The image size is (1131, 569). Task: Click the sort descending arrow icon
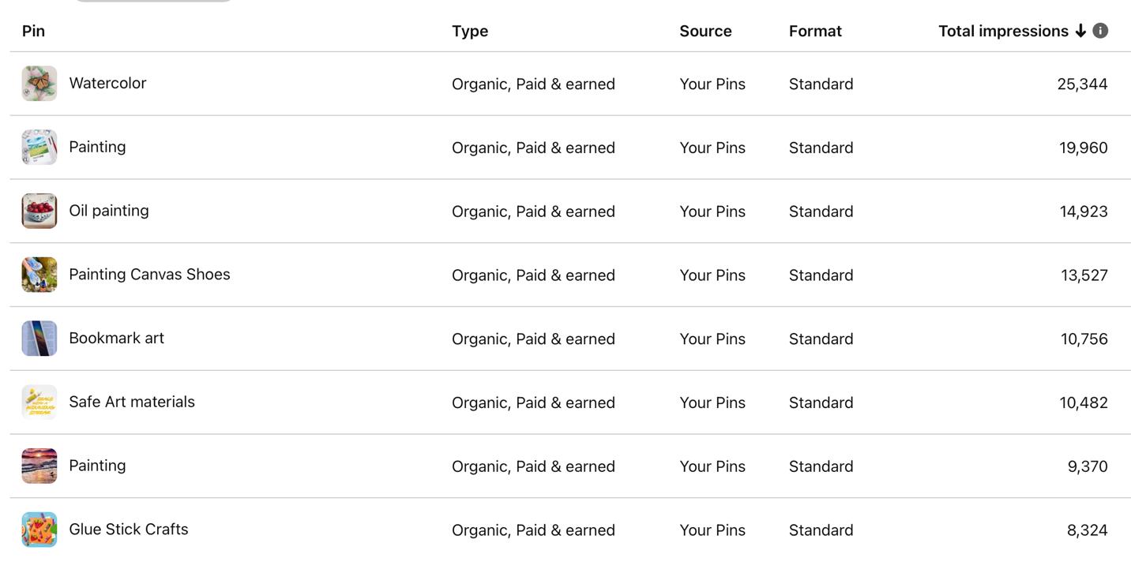pyautogui.click(x=1080, y=31)
